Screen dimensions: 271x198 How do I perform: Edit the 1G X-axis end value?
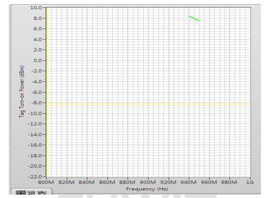(x=249, y=183)
